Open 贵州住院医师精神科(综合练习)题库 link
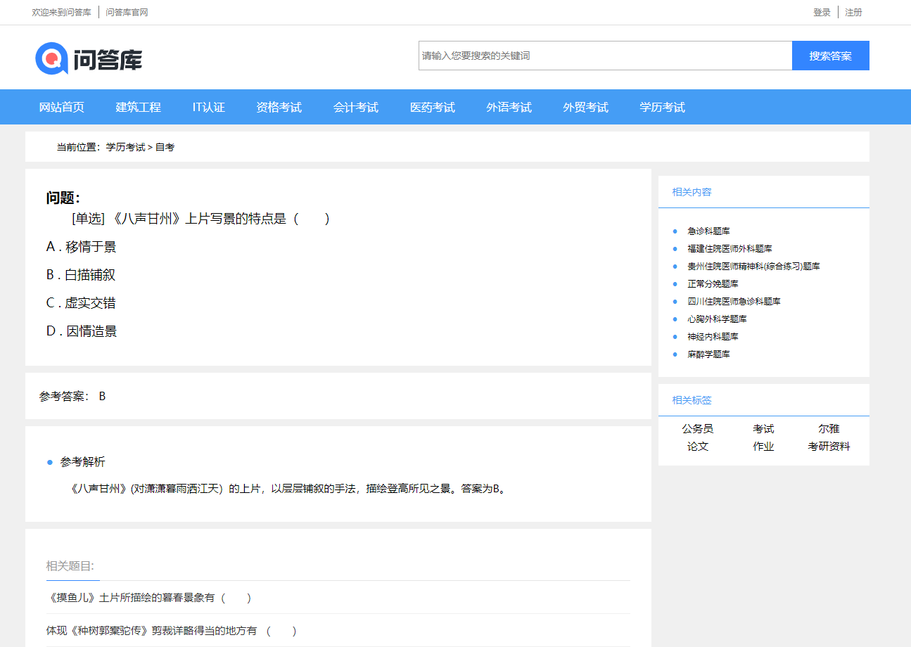This screenshot has height=647, width=911. (754, 266)
